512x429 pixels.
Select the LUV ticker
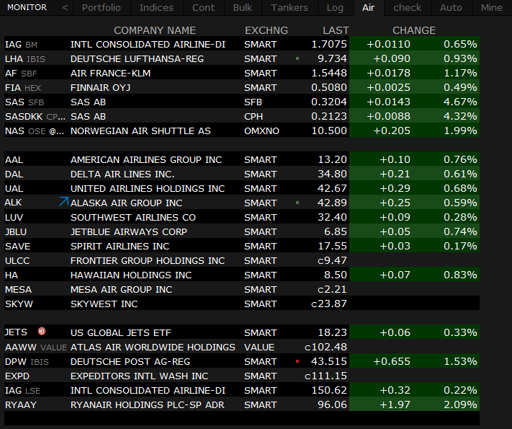[x=14, y=217]
